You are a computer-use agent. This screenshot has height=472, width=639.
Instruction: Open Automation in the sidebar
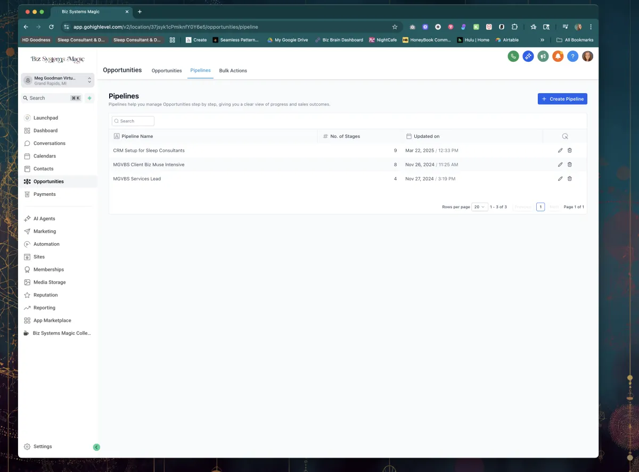point(46,244)
